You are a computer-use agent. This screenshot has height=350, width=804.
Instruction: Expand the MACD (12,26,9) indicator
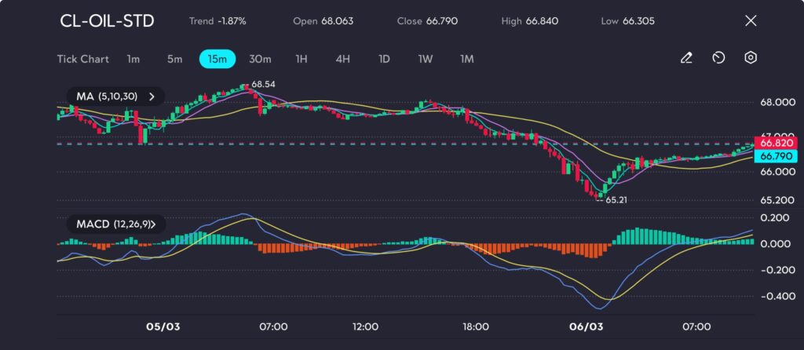coord(115,224)
